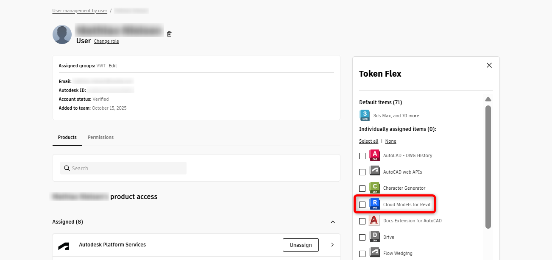Close the Token Flex panel
Screen dimensions: 552x260
(x=489, y=65)
